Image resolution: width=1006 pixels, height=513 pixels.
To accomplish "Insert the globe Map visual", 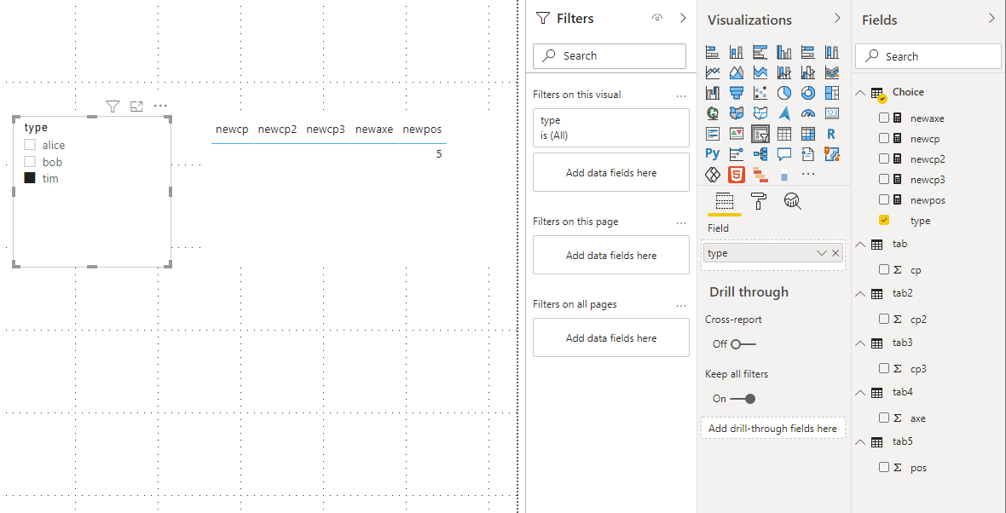I will (712, 113).
